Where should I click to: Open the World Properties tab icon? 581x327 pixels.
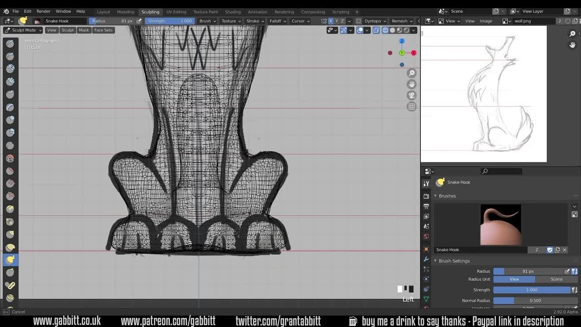click(x=426, y=236)
